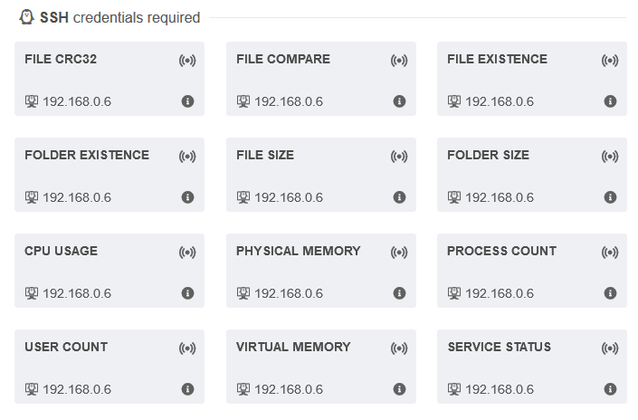638x420 pixels.
Task: Click the broadcast icon on FOLDER EXISTENCE card
Action: tap(187, 157)
